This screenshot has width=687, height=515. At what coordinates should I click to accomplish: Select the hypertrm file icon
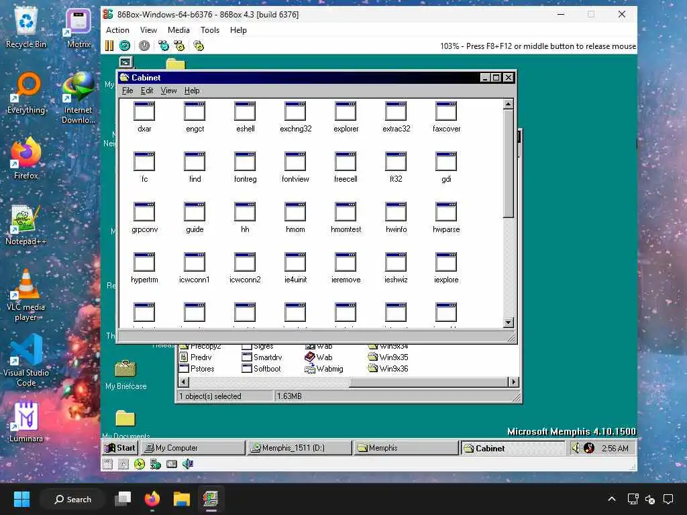coord(145,268)
